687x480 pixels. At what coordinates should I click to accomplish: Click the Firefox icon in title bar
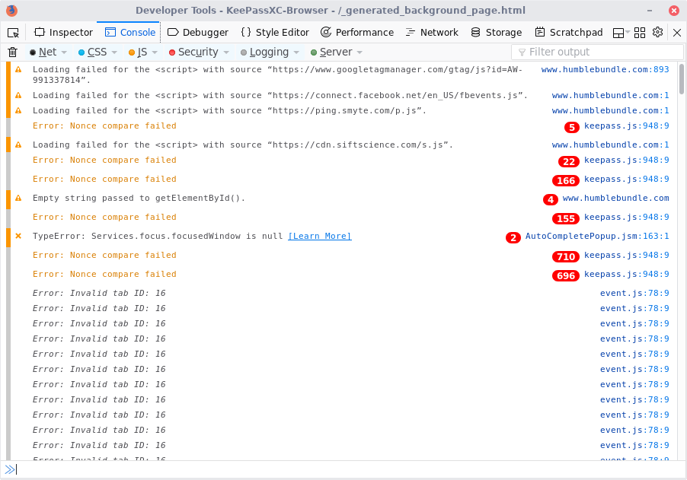(x=11, y=10)
